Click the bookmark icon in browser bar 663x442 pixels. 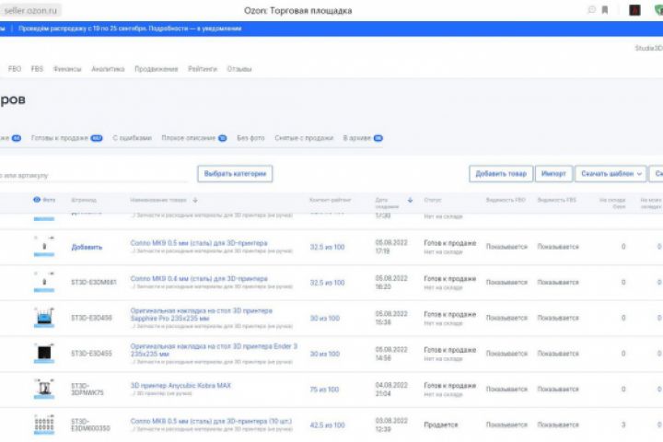[605, 10]
